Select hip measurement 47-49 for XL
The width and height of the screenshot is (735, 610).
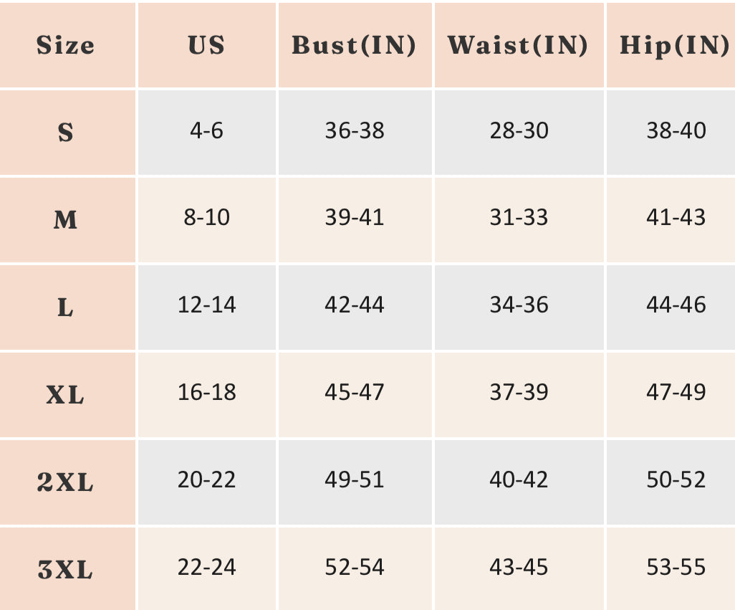[x=676, y=392]
